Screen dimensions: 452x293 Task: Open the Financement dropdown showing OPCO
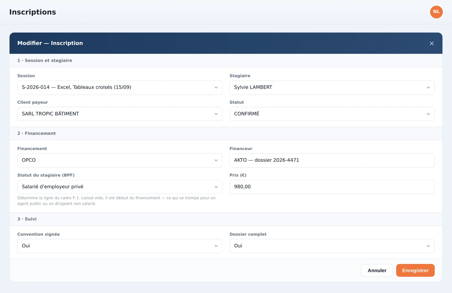[x=120, y=160]
